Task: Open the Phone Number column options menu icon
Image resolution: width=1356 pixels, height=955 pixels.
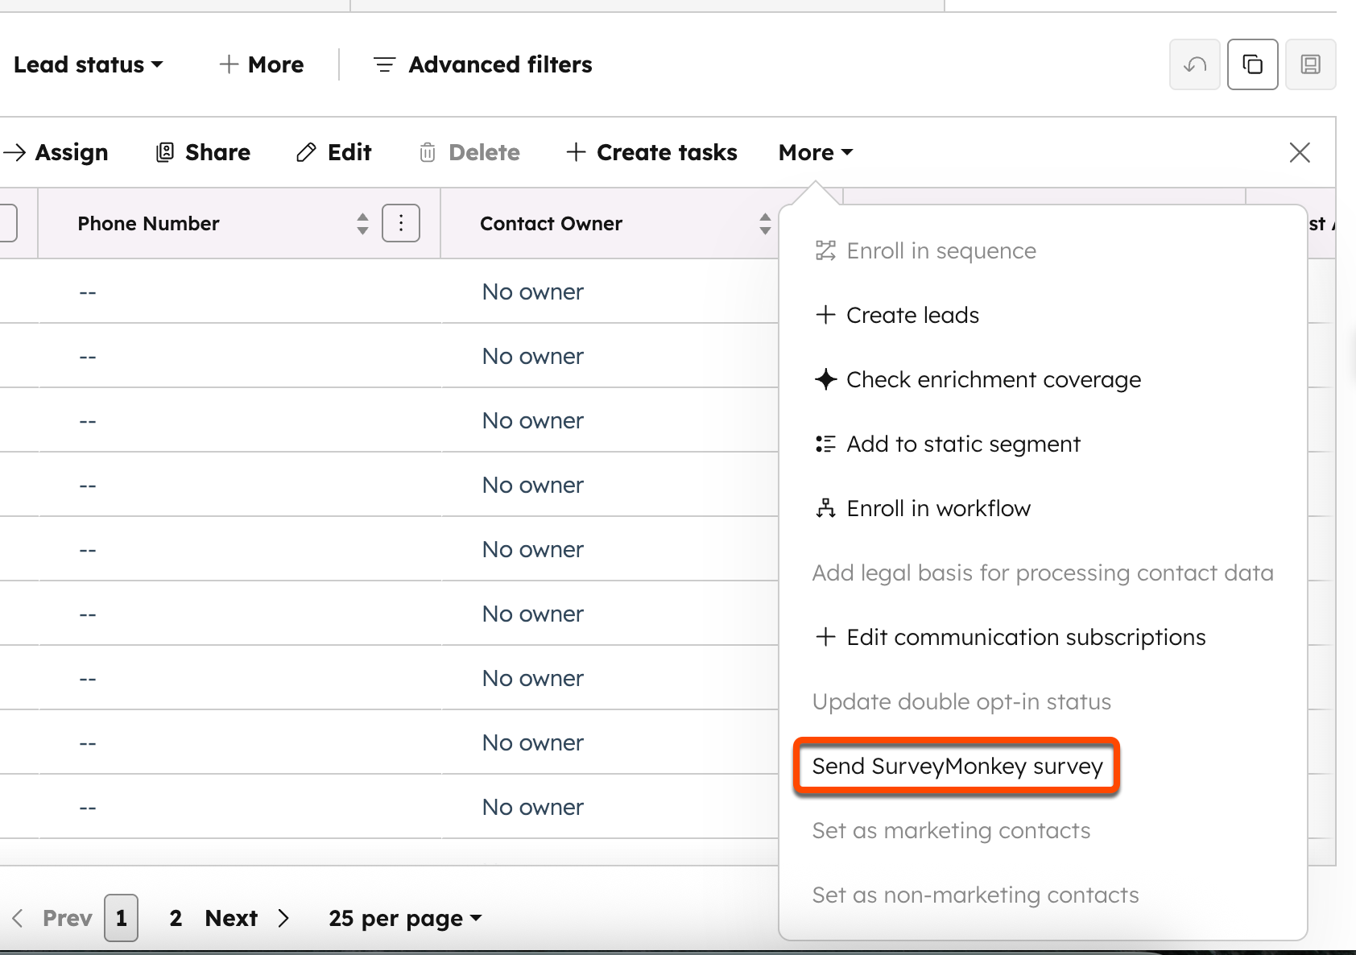Action: [x=400, y=223]
